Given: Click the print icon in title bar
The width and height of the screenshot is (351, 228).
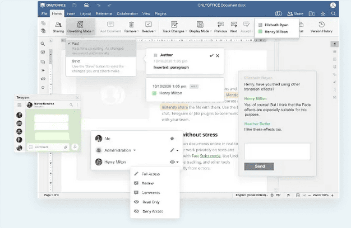Looking at the screenshot, I should pos(86,5).
